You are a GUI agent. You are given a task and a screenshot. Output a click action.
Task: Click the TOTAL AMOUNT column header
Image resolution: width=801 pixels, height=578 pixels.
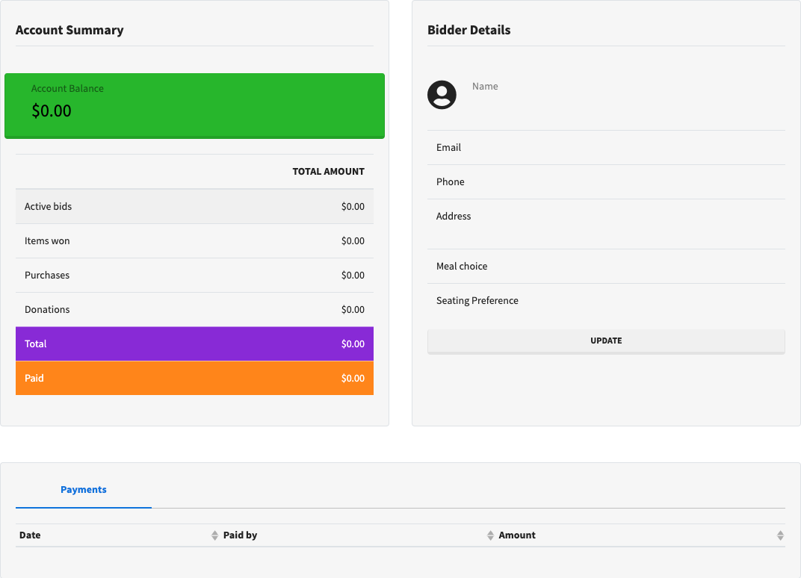pos(328,172)
